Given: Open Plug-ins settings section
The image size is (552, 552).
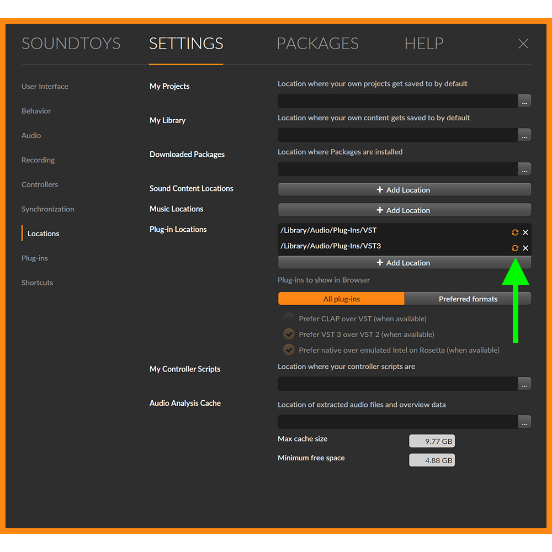Looking at the screenshot, I should (x=34, y=258).
